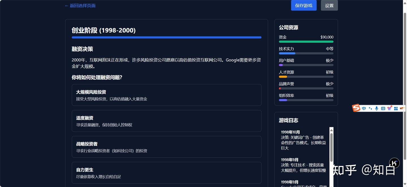
Task: Click the round floating K button
Action: (x=395, y=163)
